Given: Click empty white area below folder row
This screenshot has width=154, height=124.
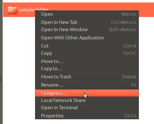Looking at the screenshot, I should click(19, 63).
